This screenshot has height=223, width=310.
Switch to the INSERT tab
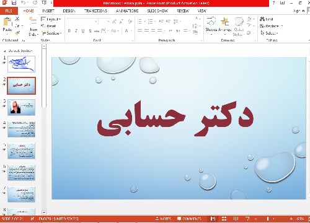[x=48, y=11]
